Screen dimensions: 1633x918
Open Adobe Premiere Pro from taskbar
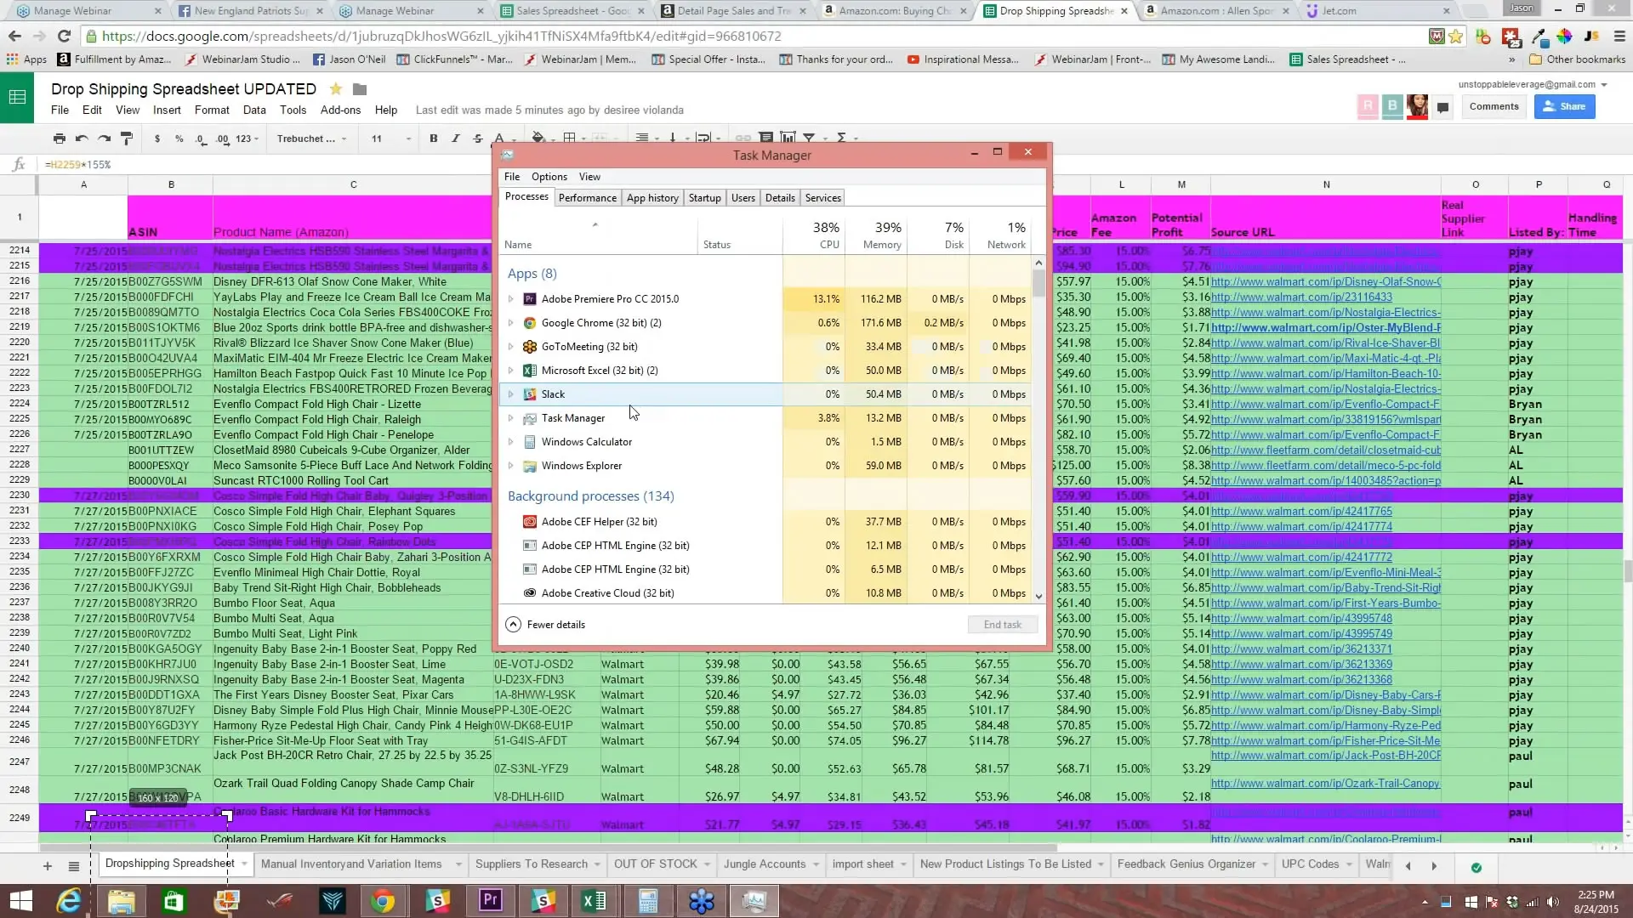[x=491, y=901]
